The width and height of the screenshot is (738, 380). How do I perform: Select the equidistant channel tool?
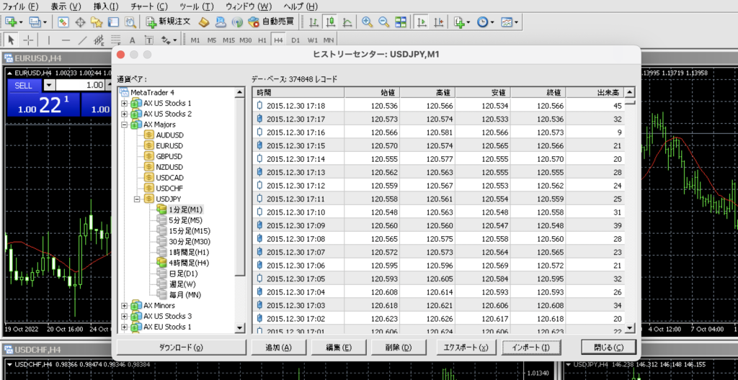pos(99,40)
